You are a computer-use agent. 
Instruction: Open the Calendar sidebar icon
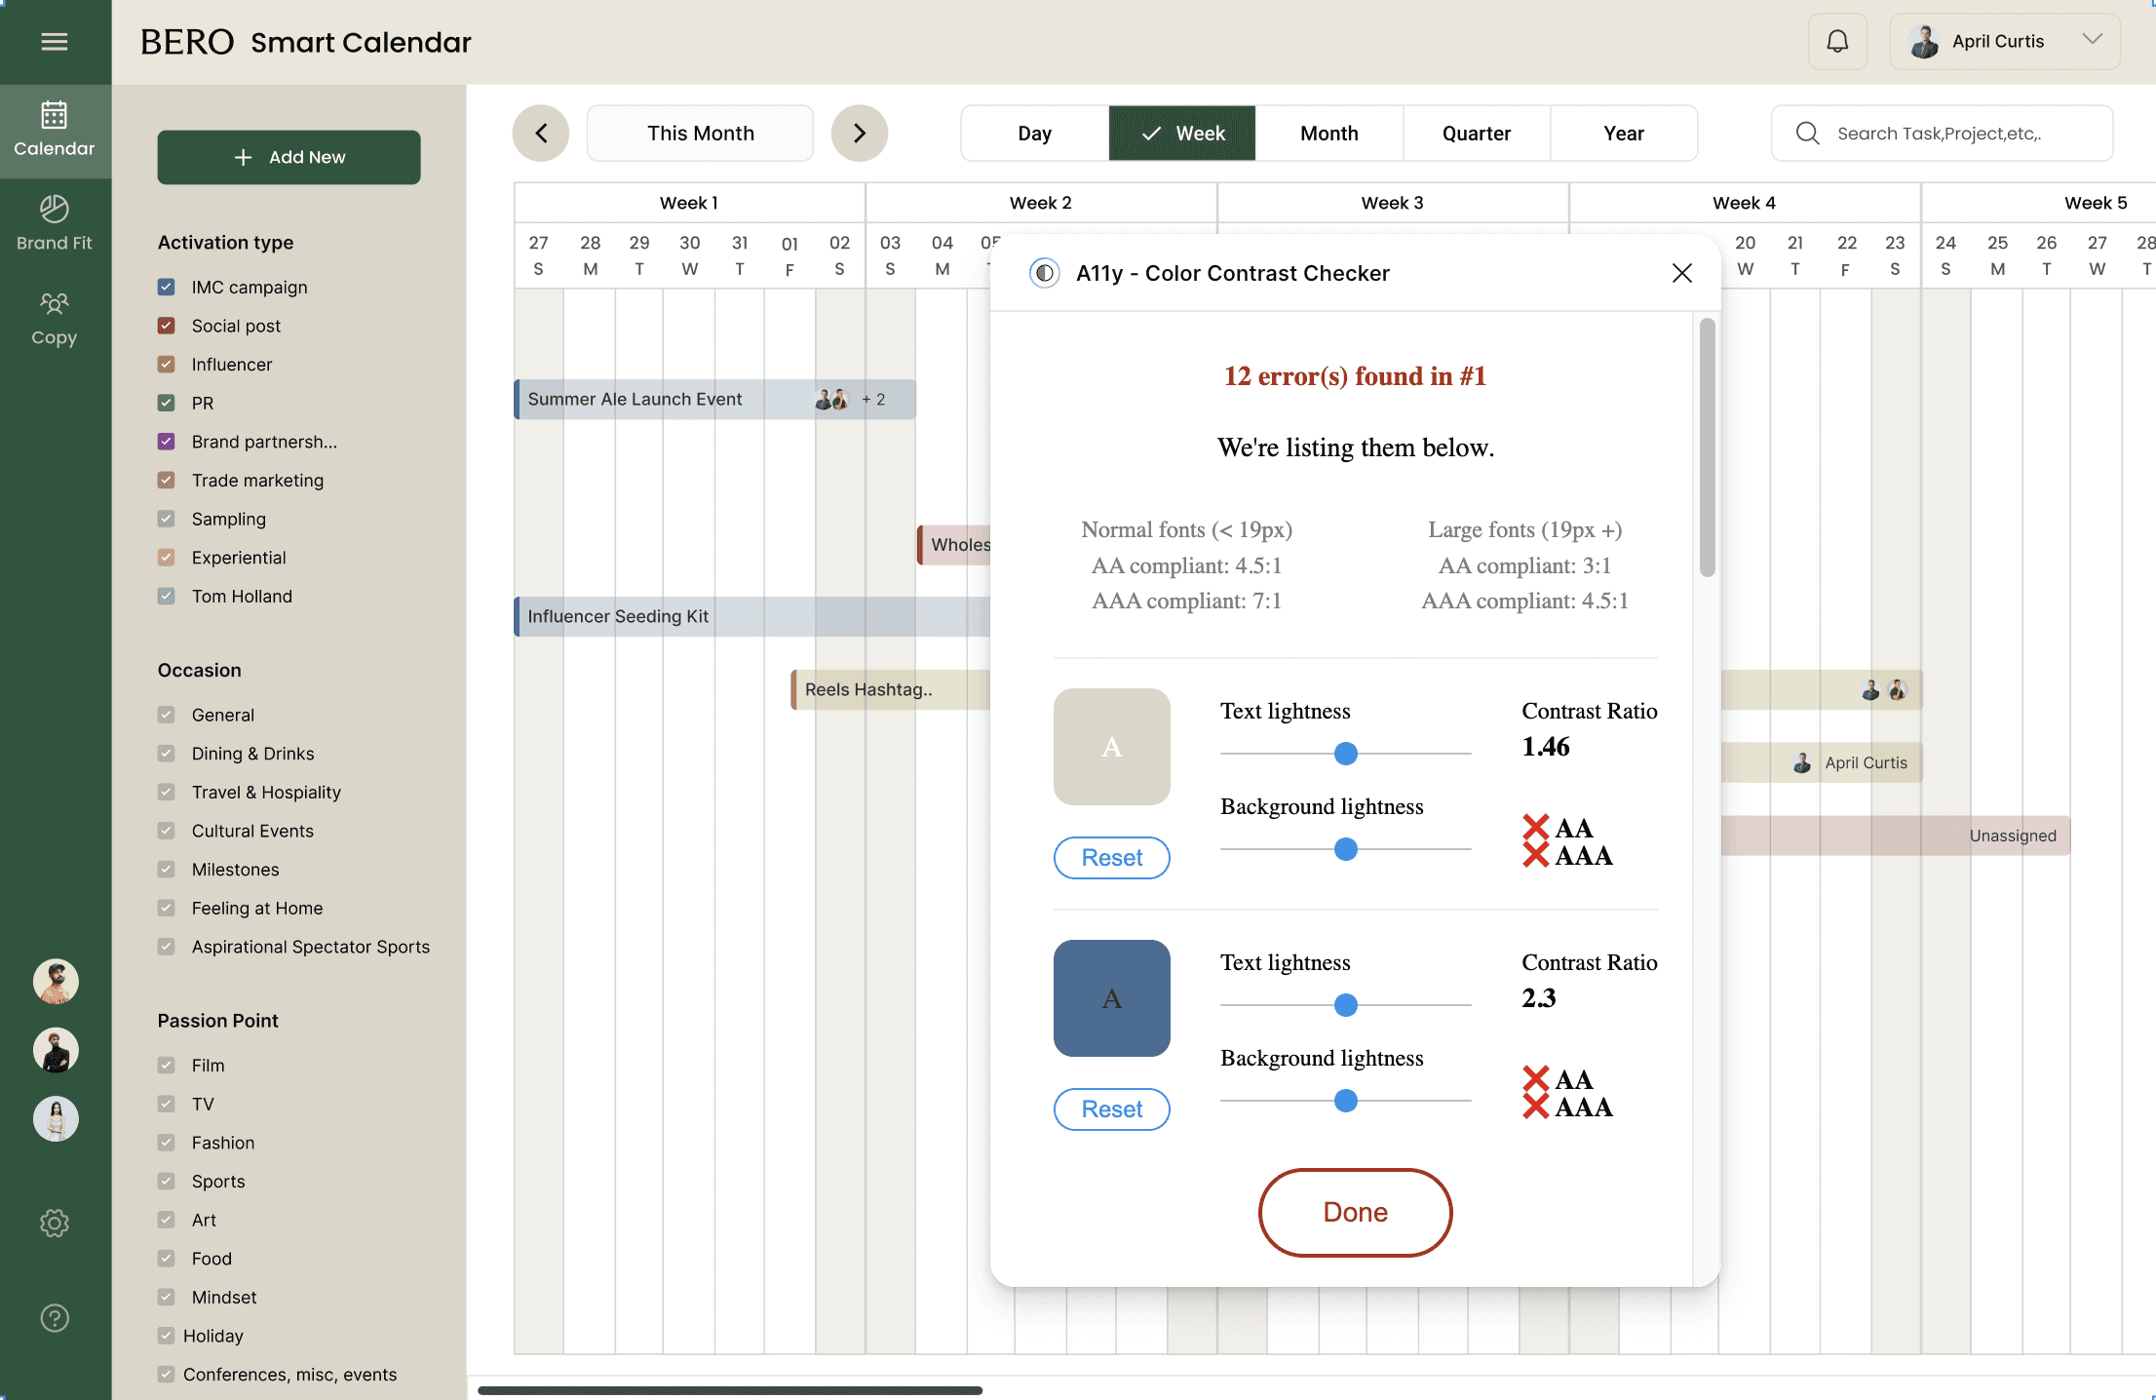click(x=55, y=130)
